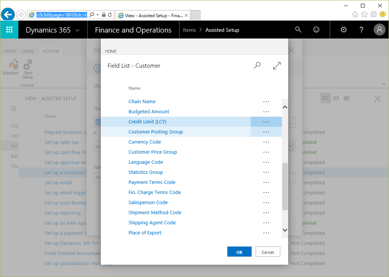Select the Budgeted Amount field
This screenshot has height=277, width=389.
[x=149, y=112]
